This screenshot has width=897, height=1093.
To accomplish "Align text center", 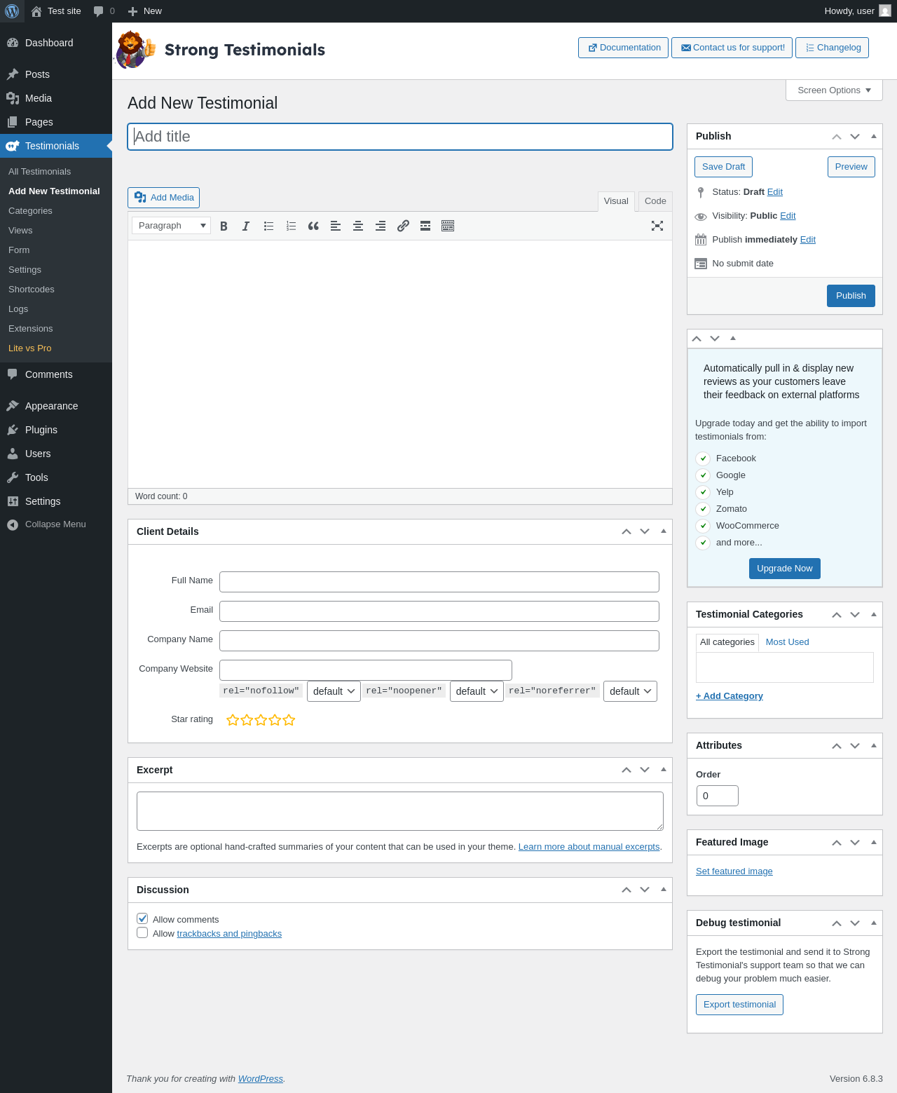I will pos(358,226).
